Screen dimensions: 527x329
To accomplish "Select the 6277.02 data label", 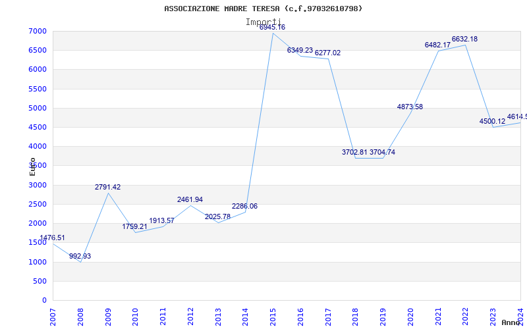I will [x=327, y=53].
